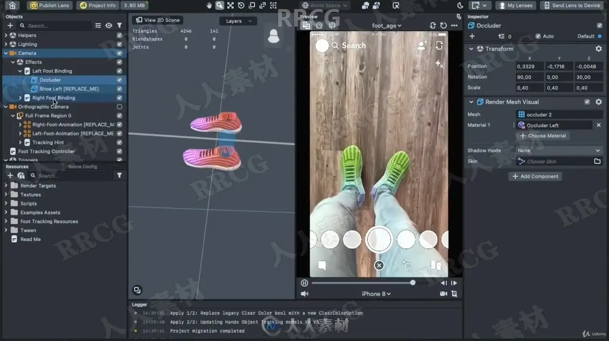Click the preview timeline slider handle

[413, 282]
